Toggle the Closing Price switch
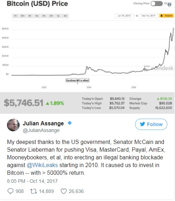This screenshot has width=175, height=201. coord(156,4)
